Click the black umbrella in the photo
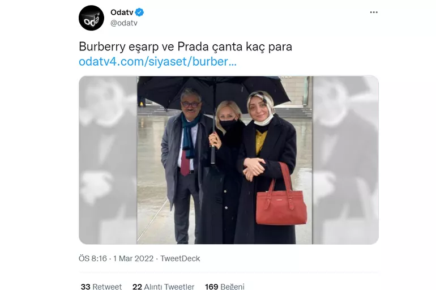Viewport: 436px width, 290px height. point(213,95)
